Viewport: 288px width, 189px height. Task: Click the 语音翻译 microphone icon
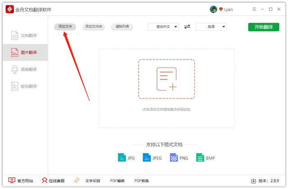[14, 69]
